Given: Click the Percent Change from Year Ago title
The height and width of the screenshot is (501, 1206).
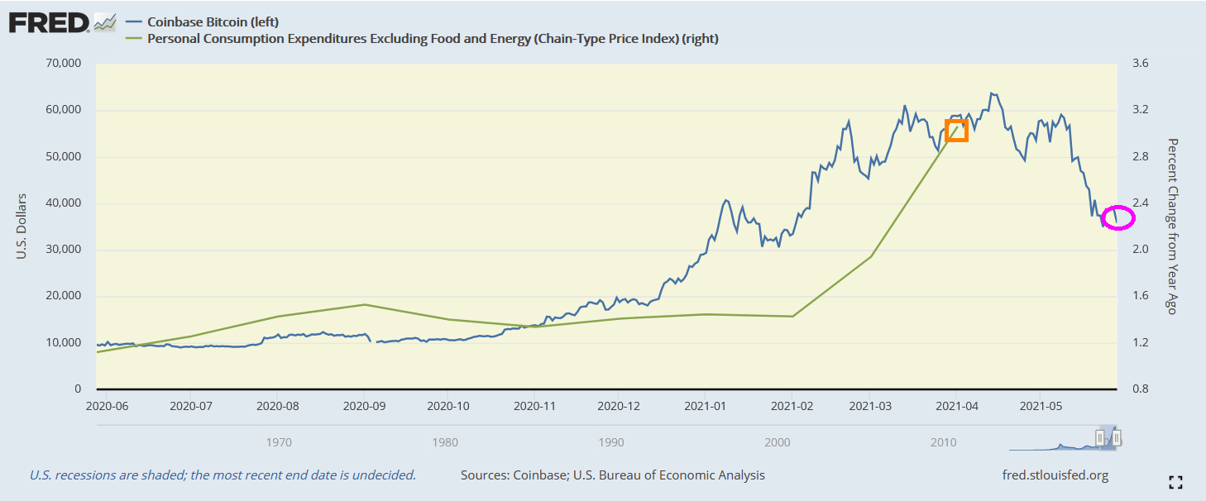Looking at the screenshot, I should [1171, 226].
